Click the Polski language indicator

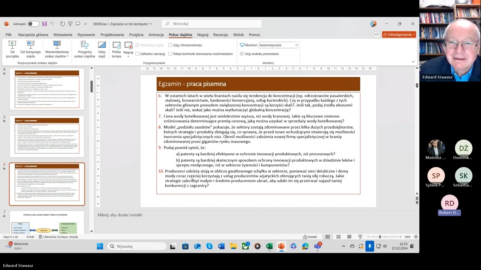pos(30,237)
